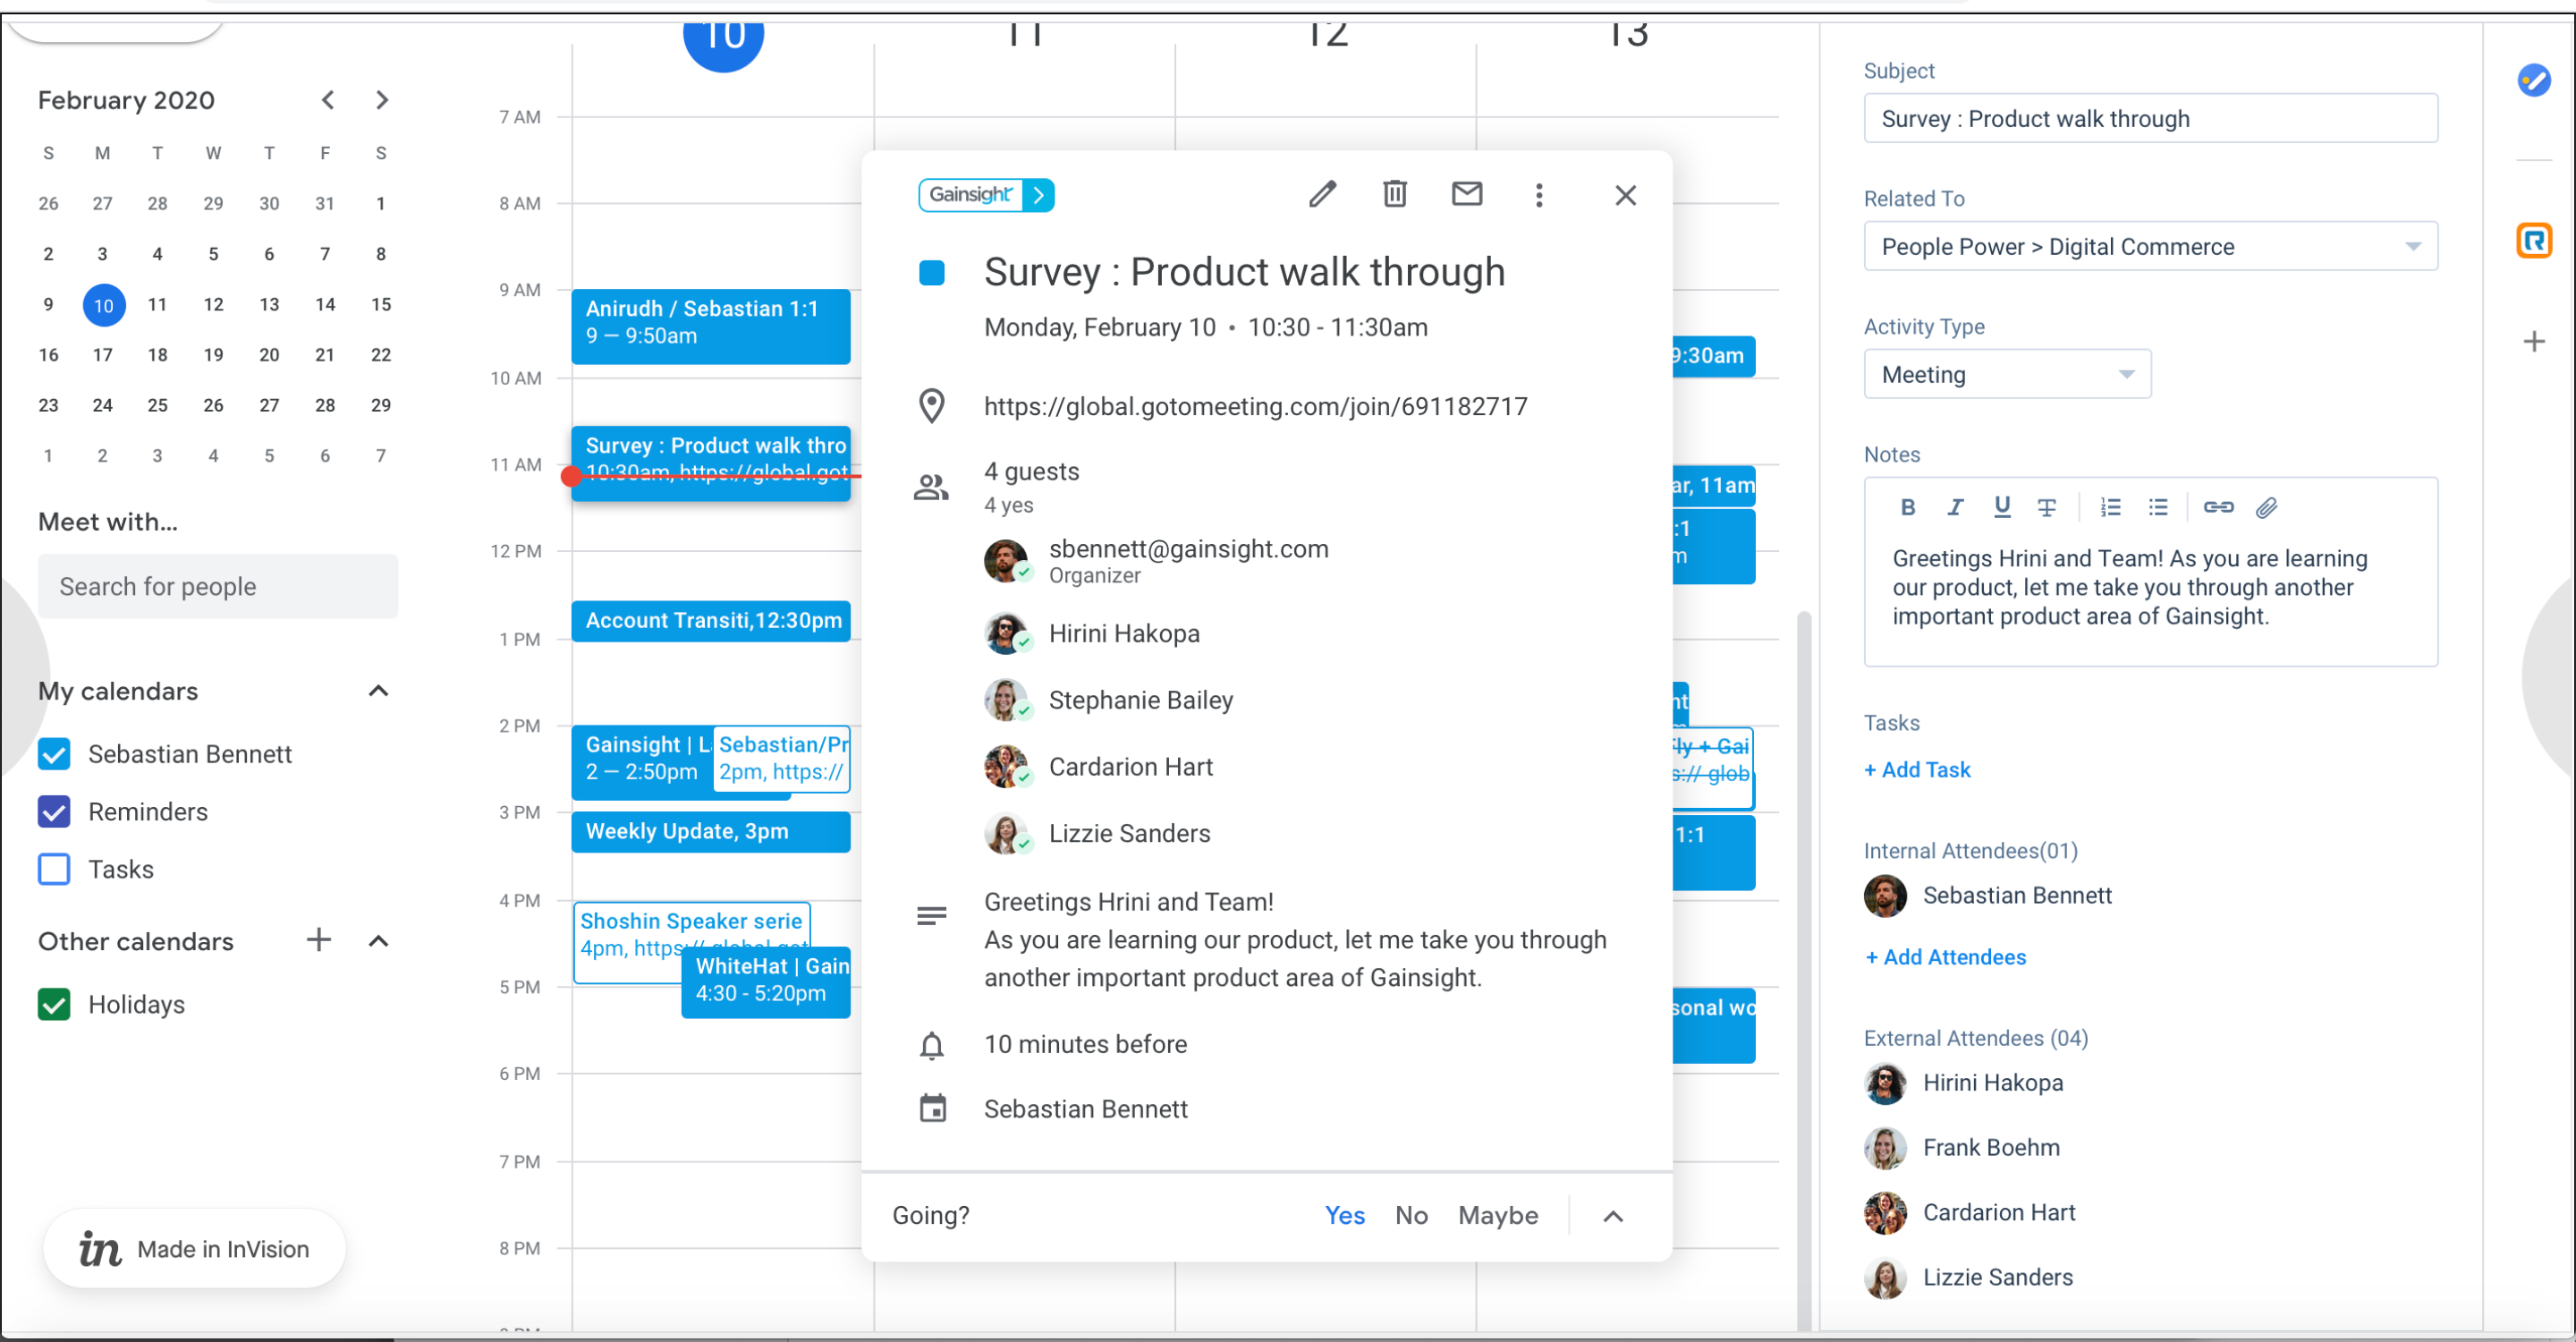Toggle the Reminders calendar checkbox

coord(54,812)
